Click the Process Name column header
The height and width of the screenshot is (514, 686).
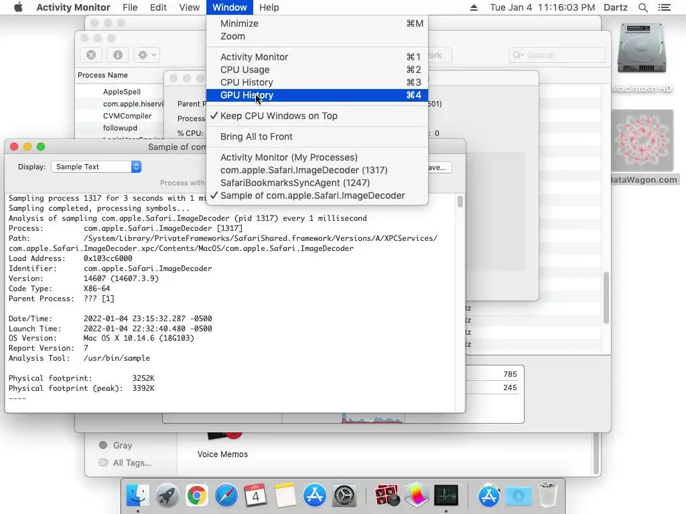click(102, 75)
